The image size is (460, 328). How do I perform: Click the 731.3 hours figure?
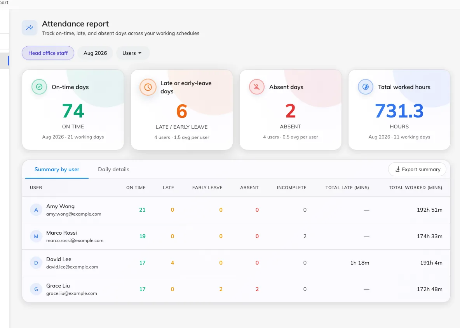[x=399, y=111]
